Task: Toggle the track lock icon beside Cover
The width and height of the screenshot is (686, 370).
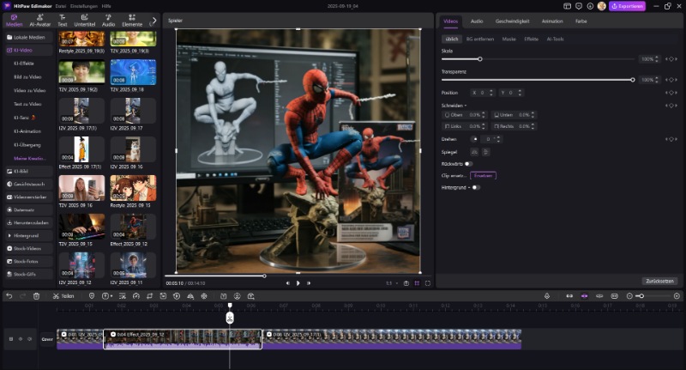Action: [11, 339]
